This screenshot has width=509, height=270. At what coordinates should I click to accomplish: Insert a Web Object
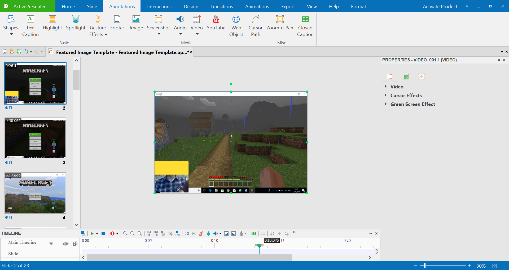point(236,26)
